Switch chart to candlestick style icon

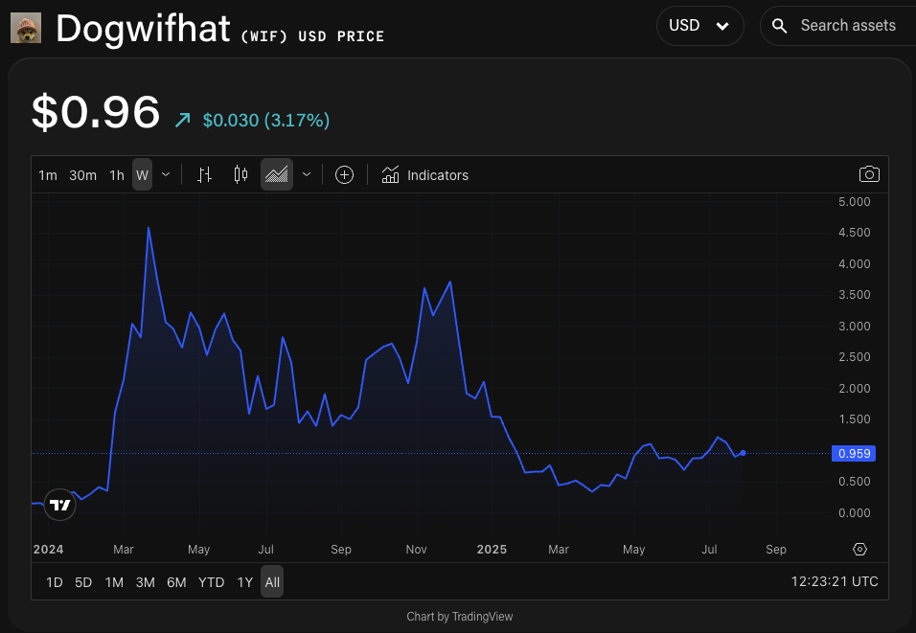tap(240, 174)
